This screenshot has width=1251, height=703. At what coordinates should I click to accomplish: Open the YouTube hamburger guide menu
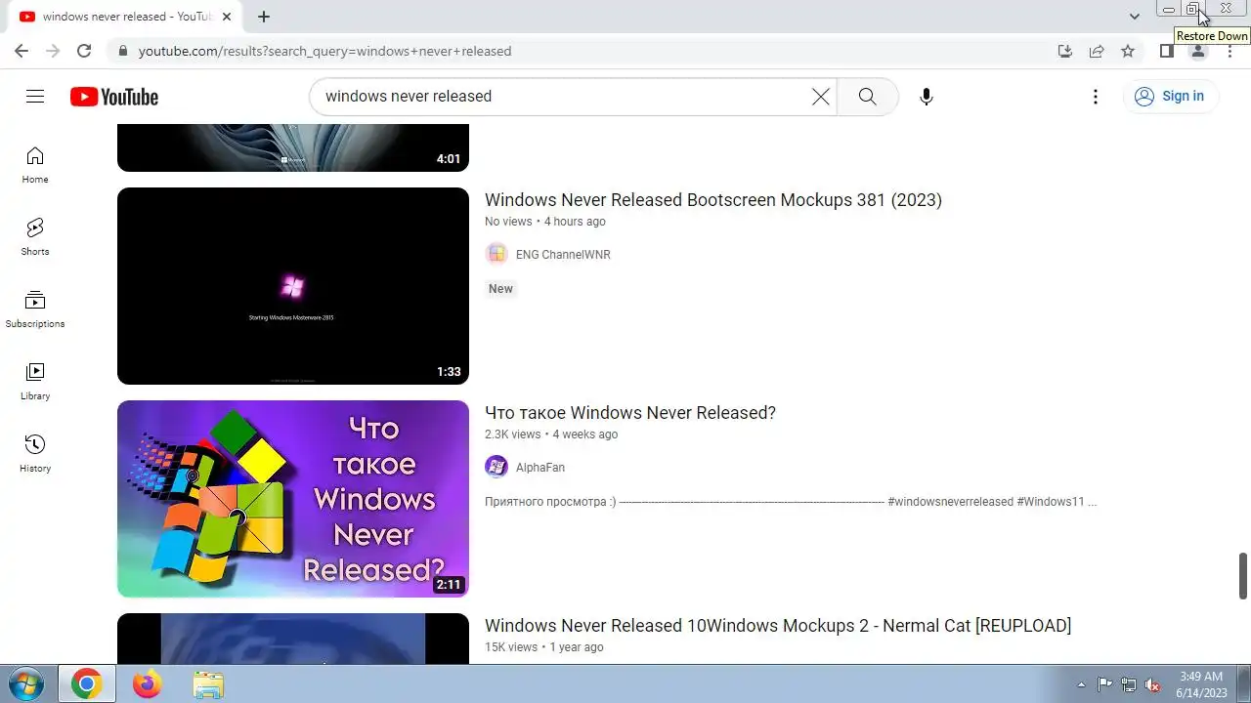35,96
